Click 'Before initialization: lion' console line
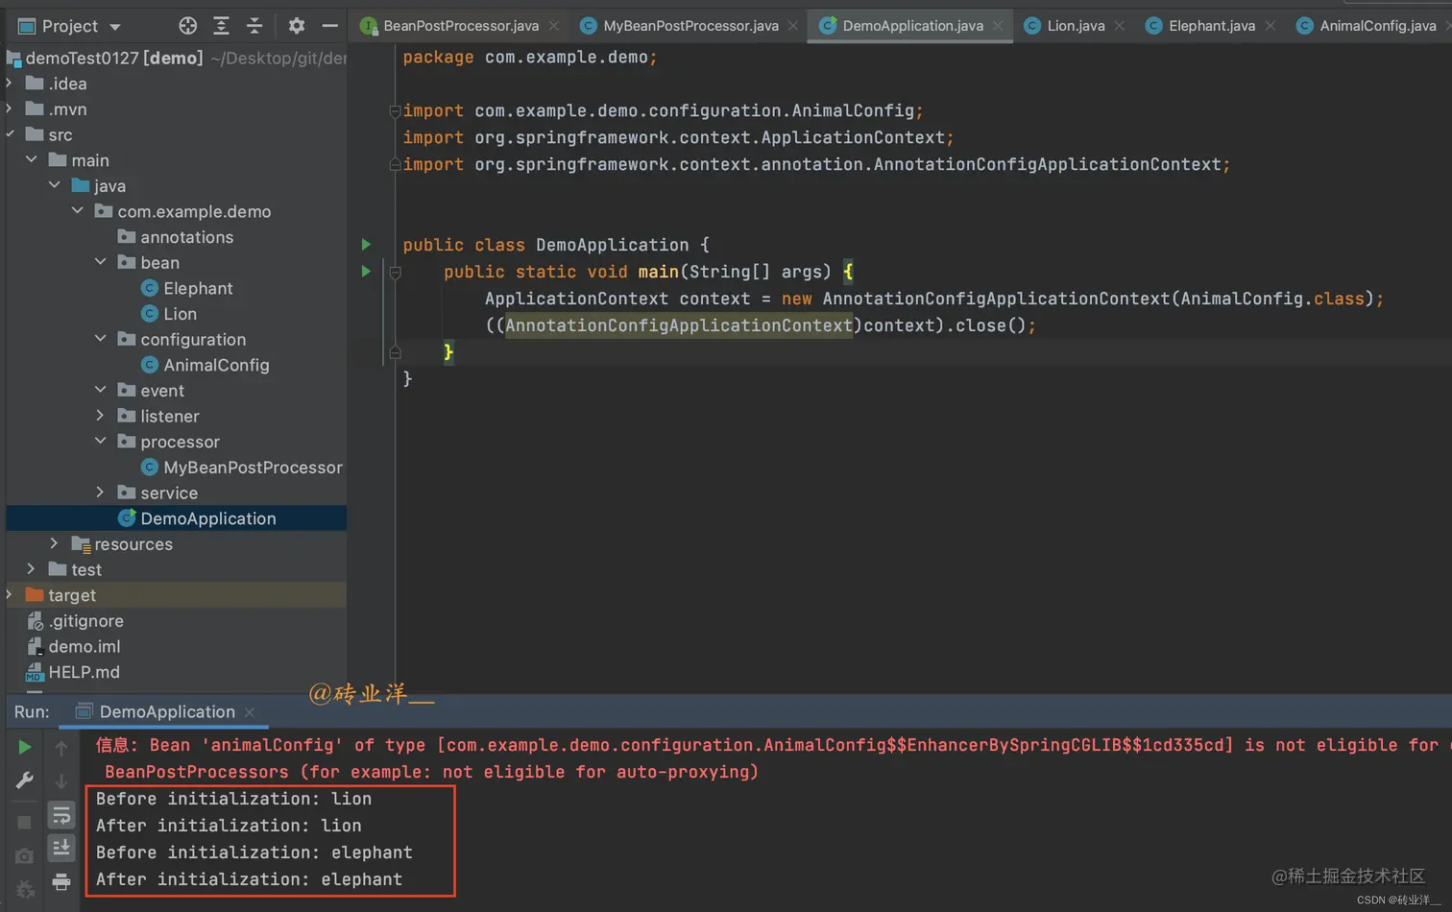1452x912 pixels. tap(233, 799)
